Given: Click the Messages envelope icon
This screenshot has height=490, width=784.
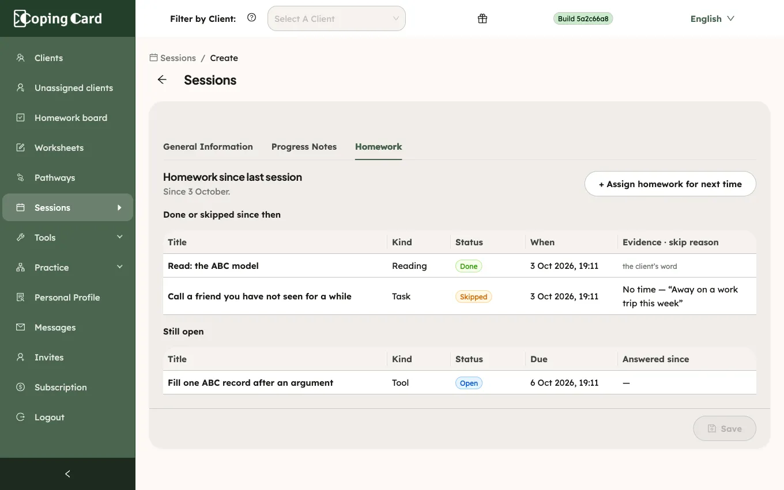Looking at the screenshot, I should pos(21,327).
